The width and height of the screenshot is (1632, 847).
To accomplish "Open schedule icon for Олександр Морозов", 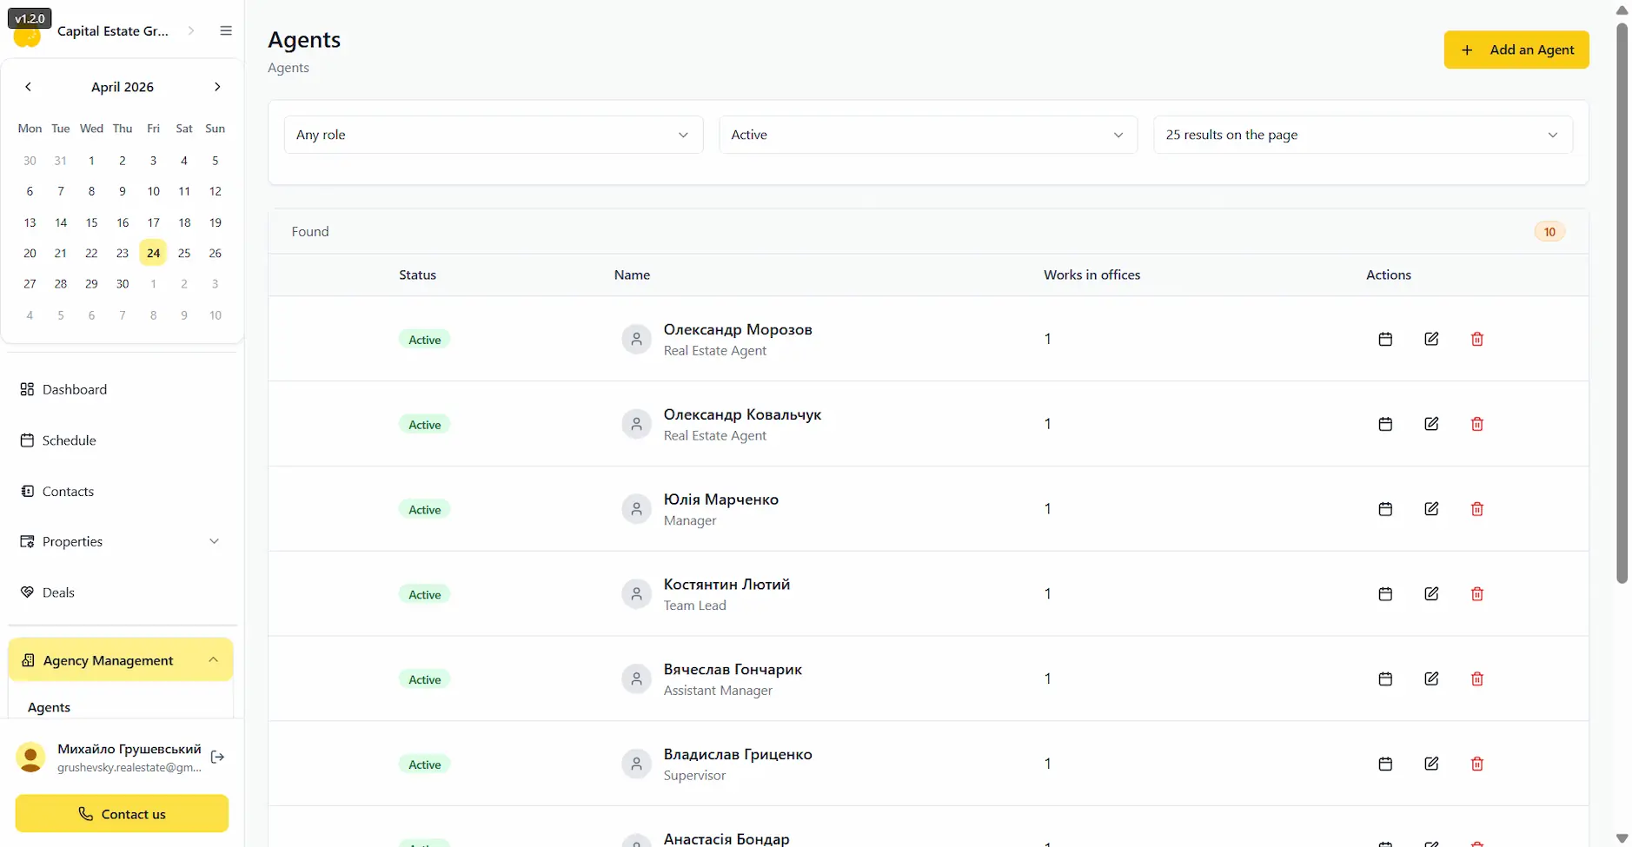I will pyautogui.click(x=1385, y=339).
